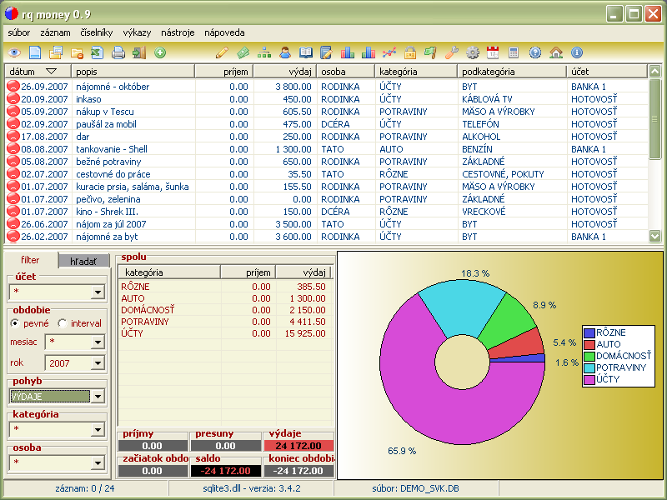Click the open book icon
Image resolution: width=667 pixels, height=500 pixels.
(305, 52)
